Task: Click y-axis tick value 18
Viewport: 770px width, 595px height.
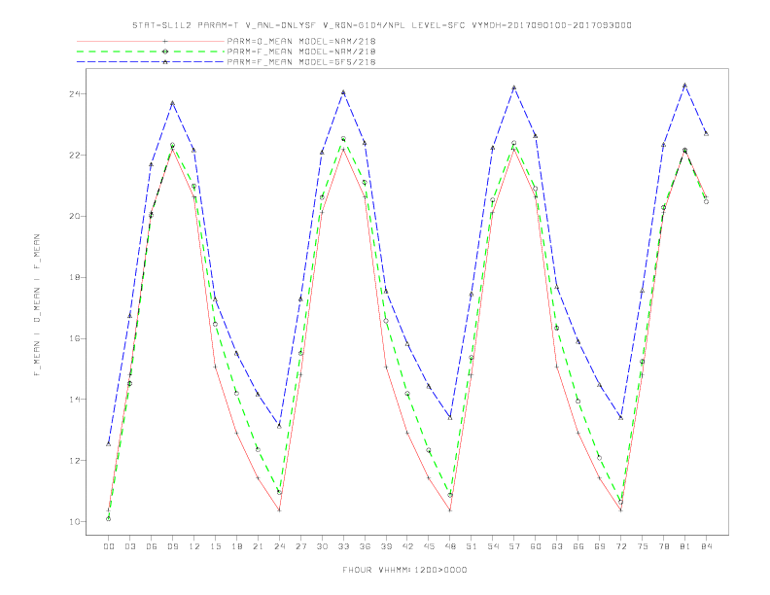Action: [74, 277]
